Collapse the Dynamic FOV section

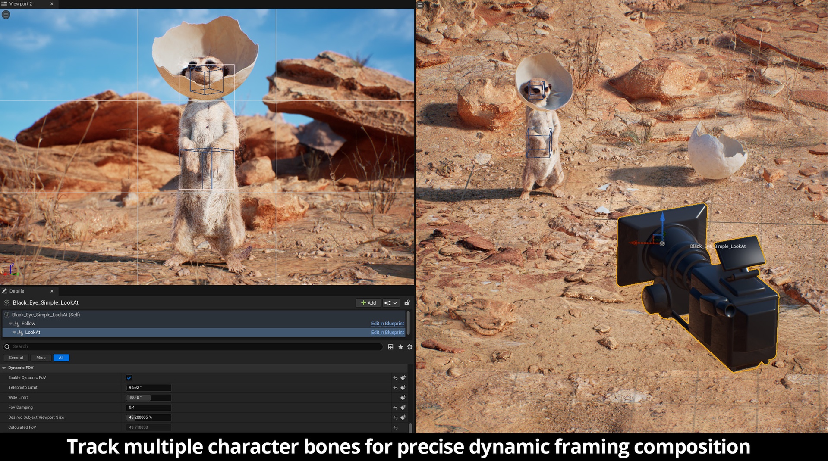[x=4, y=368]
